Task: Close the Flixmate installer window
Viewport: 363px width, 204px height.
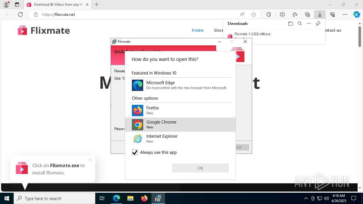Action: point(245,42)
